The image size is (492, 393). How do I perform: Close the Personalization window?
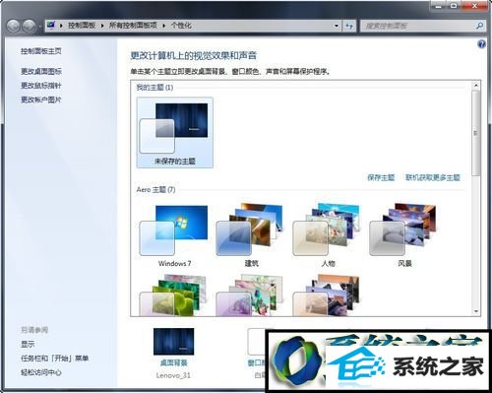474,6
